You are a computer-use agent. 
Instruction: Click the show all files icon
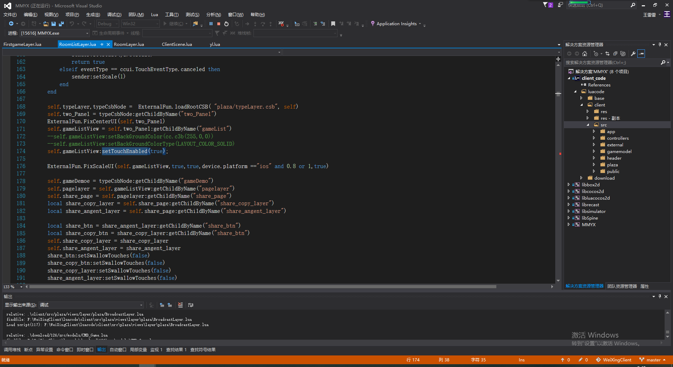tap(623, 54)
